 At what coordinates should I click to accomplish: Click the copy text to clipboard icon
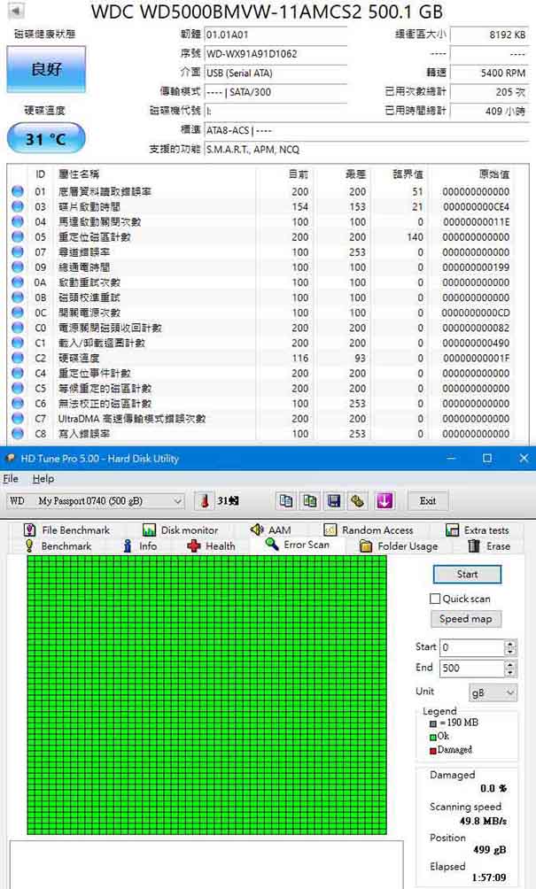286,500
